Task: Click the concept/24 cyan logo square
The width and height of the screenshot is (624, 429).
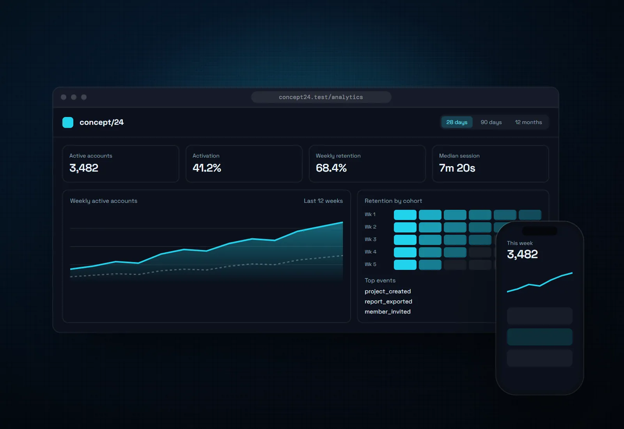Action: tap(68, 122)
